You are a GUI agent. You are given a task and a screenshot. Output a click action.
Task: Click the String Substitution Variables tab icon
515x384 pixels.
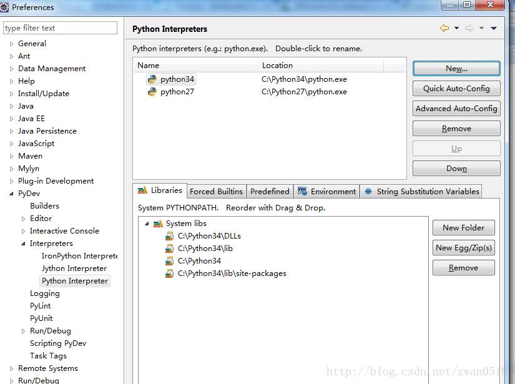[368, 191]
